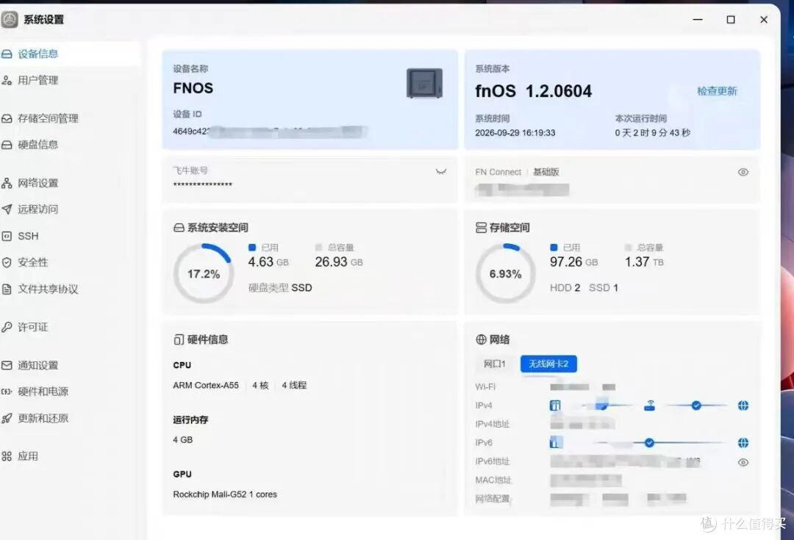Click the ARM Cortex-A55 CPU text
Viewport: 794px width, 540px height.
(x=206, y=385)
